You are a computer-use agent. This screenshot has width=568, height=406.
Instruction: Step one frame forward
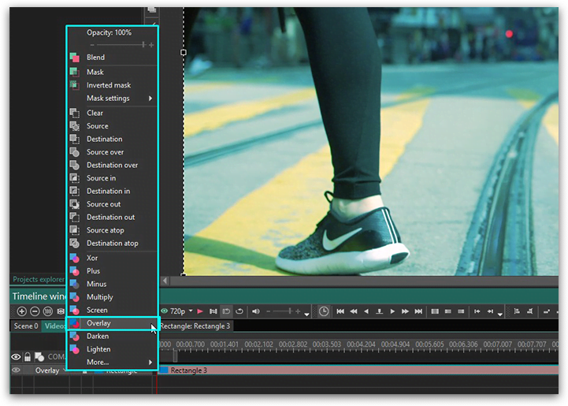(x=392, y=311)
